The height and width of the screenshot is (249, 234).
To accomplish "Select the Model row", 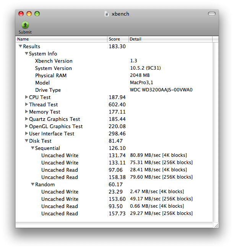I will click(114, 83).
